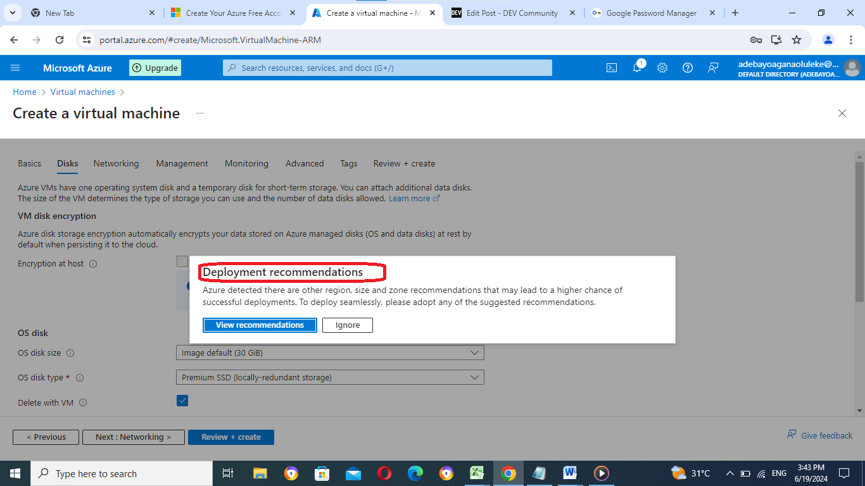The height and width of the screenshot is (486, 865).
Task: Open the Networking tab
Action: [116, 163]
